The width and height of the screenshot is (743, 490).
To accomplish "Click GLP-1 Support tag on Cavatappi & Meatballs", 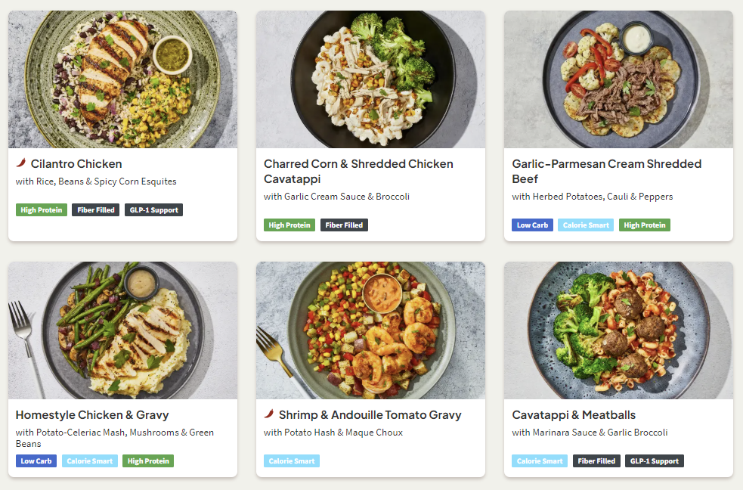I will coord(654,461).
